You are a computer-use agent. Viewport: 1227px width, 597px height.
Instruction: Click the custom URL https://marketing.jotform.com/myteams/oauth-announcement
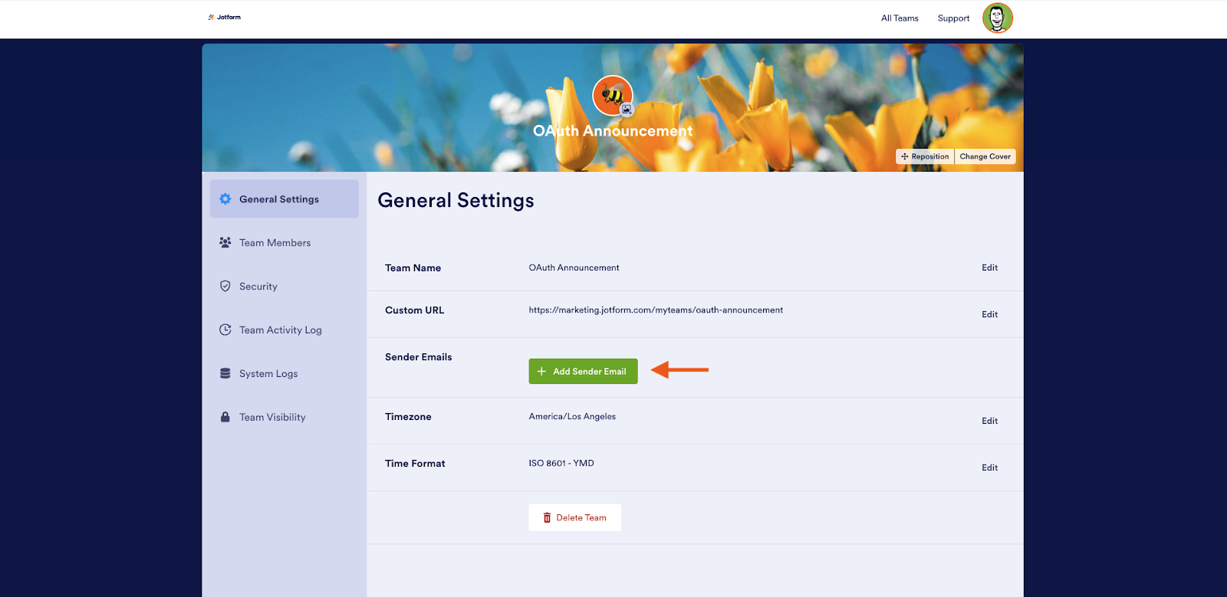[x=656, y=310]
